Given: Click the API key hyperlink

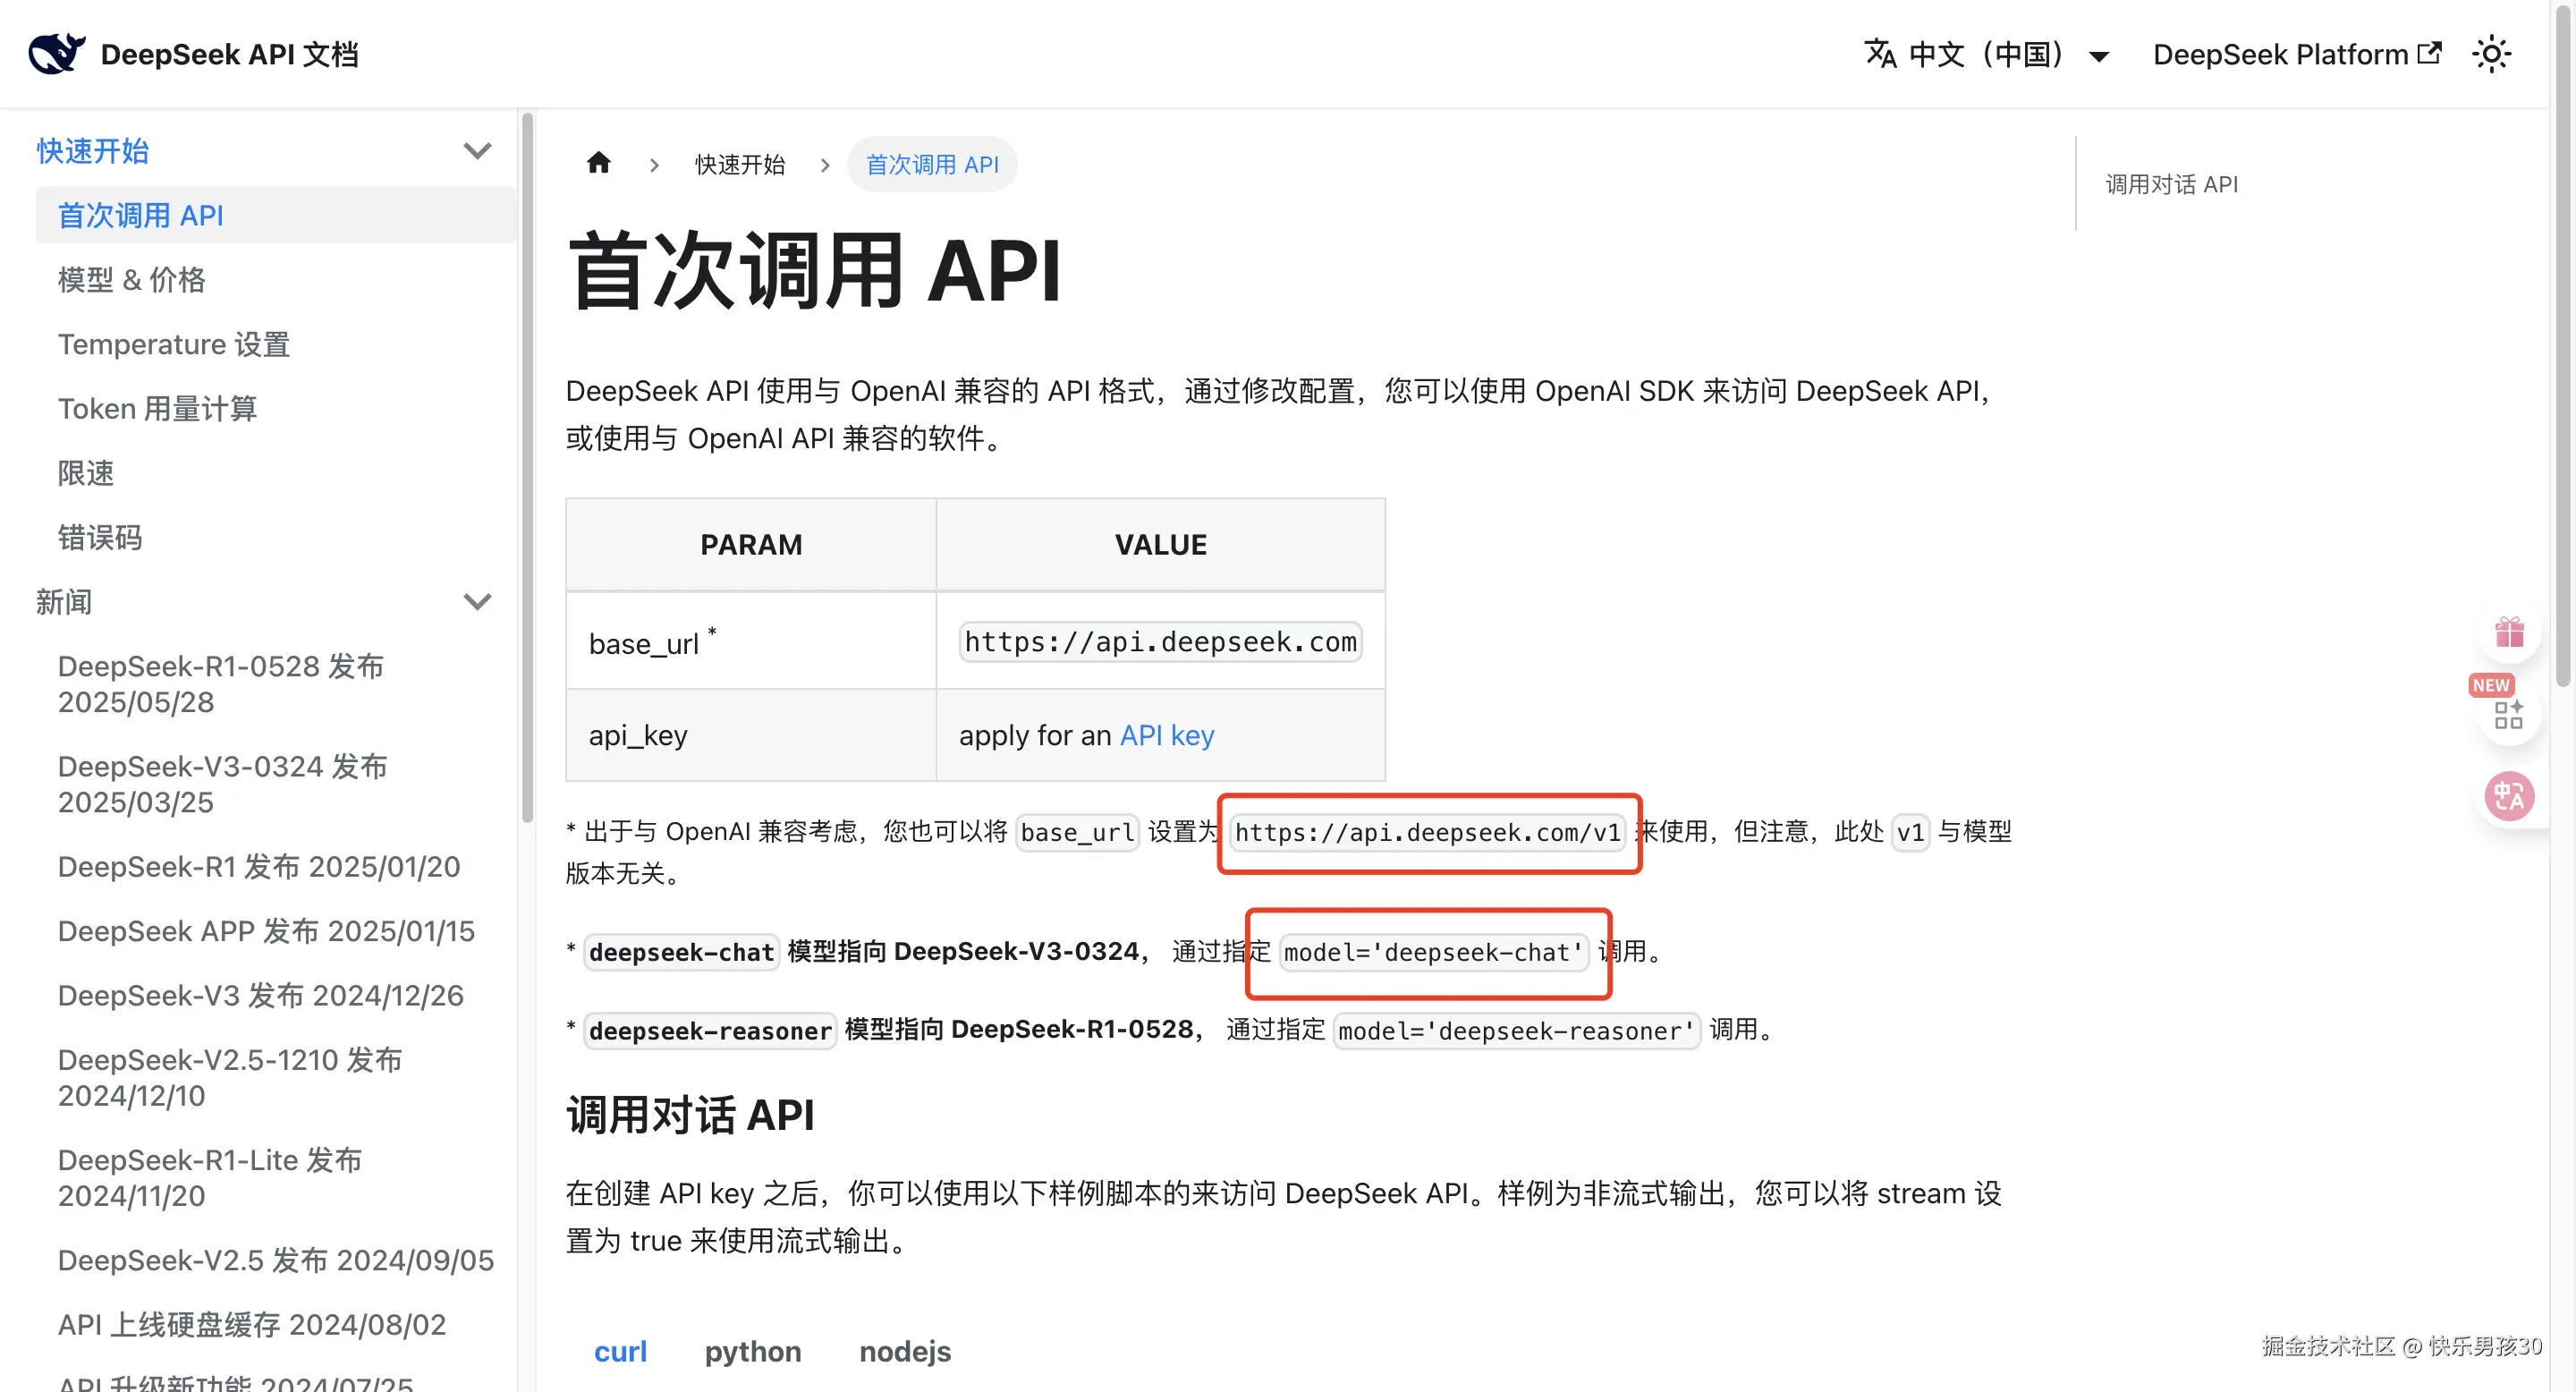Looking at the screenshot, I should point(1166,735).
